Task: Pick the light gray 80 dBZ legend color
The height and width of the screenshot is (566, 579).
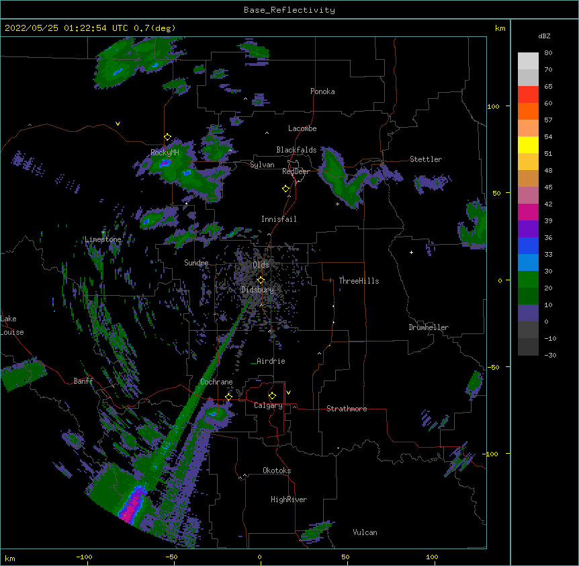Action: (528, 60)
